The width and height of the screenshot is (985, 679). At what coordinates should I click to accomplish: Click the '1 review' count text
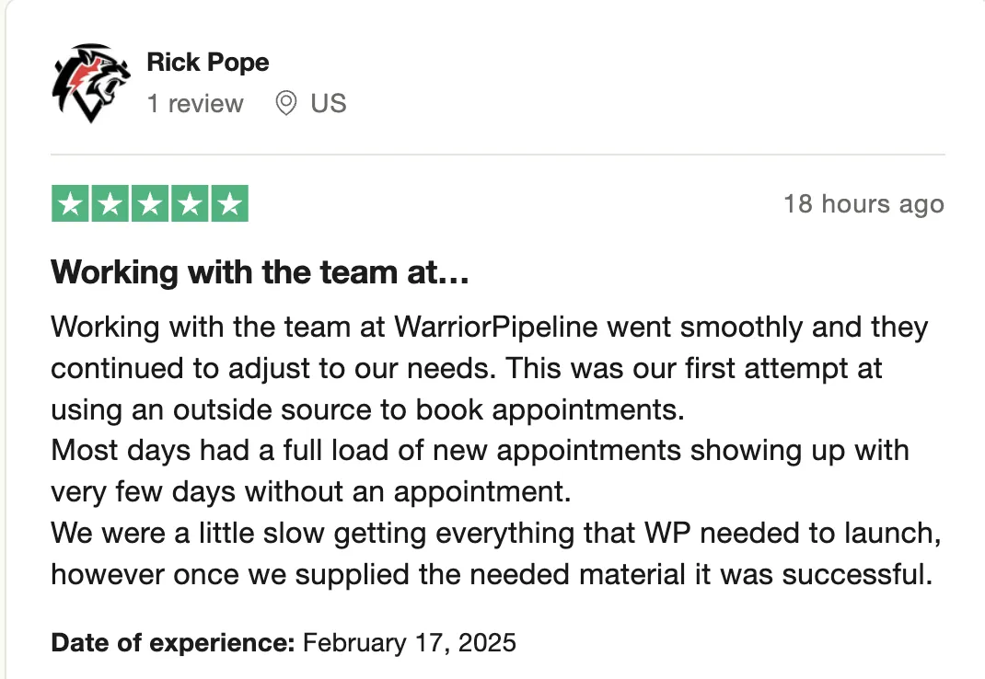coord(195,104)
